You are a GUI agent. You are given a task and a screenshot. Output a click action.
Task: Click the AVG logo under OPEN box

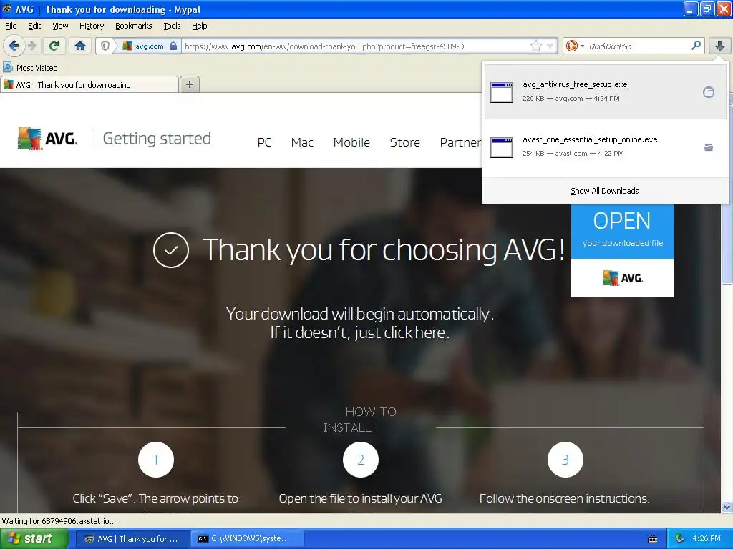622,278
